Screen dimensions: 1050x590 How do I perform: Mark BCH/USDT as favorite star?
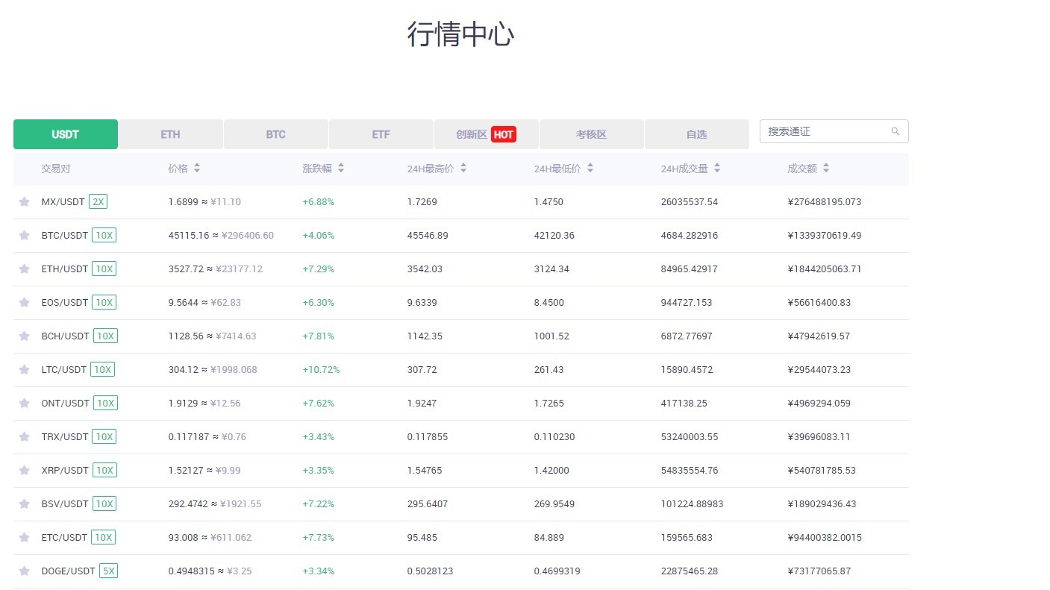(x=24, y=336)
